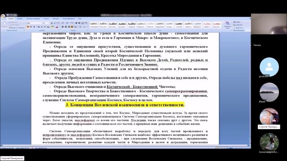Click the Bullets list icon

[x=63, y=23]
